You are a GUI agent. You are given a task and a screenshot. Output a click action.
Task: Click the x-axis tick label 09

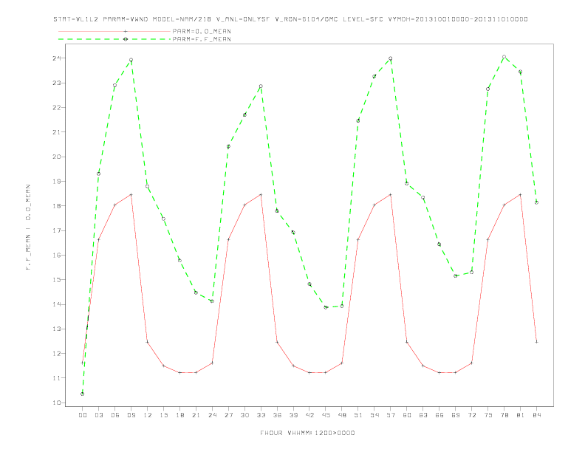pyautogui.click(x=131, y=415)
